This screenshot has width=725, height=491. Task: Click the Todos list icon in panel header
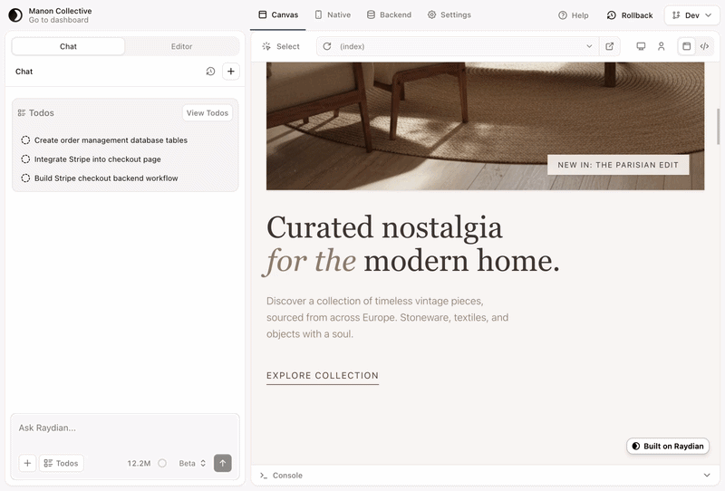(x=21, y=113)
